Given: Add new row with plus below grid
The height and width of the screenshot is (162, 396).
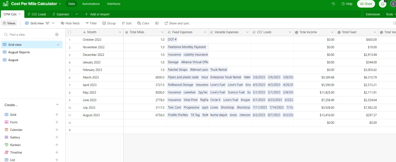Looking at the screenshot, I should (x=69, y=130).
